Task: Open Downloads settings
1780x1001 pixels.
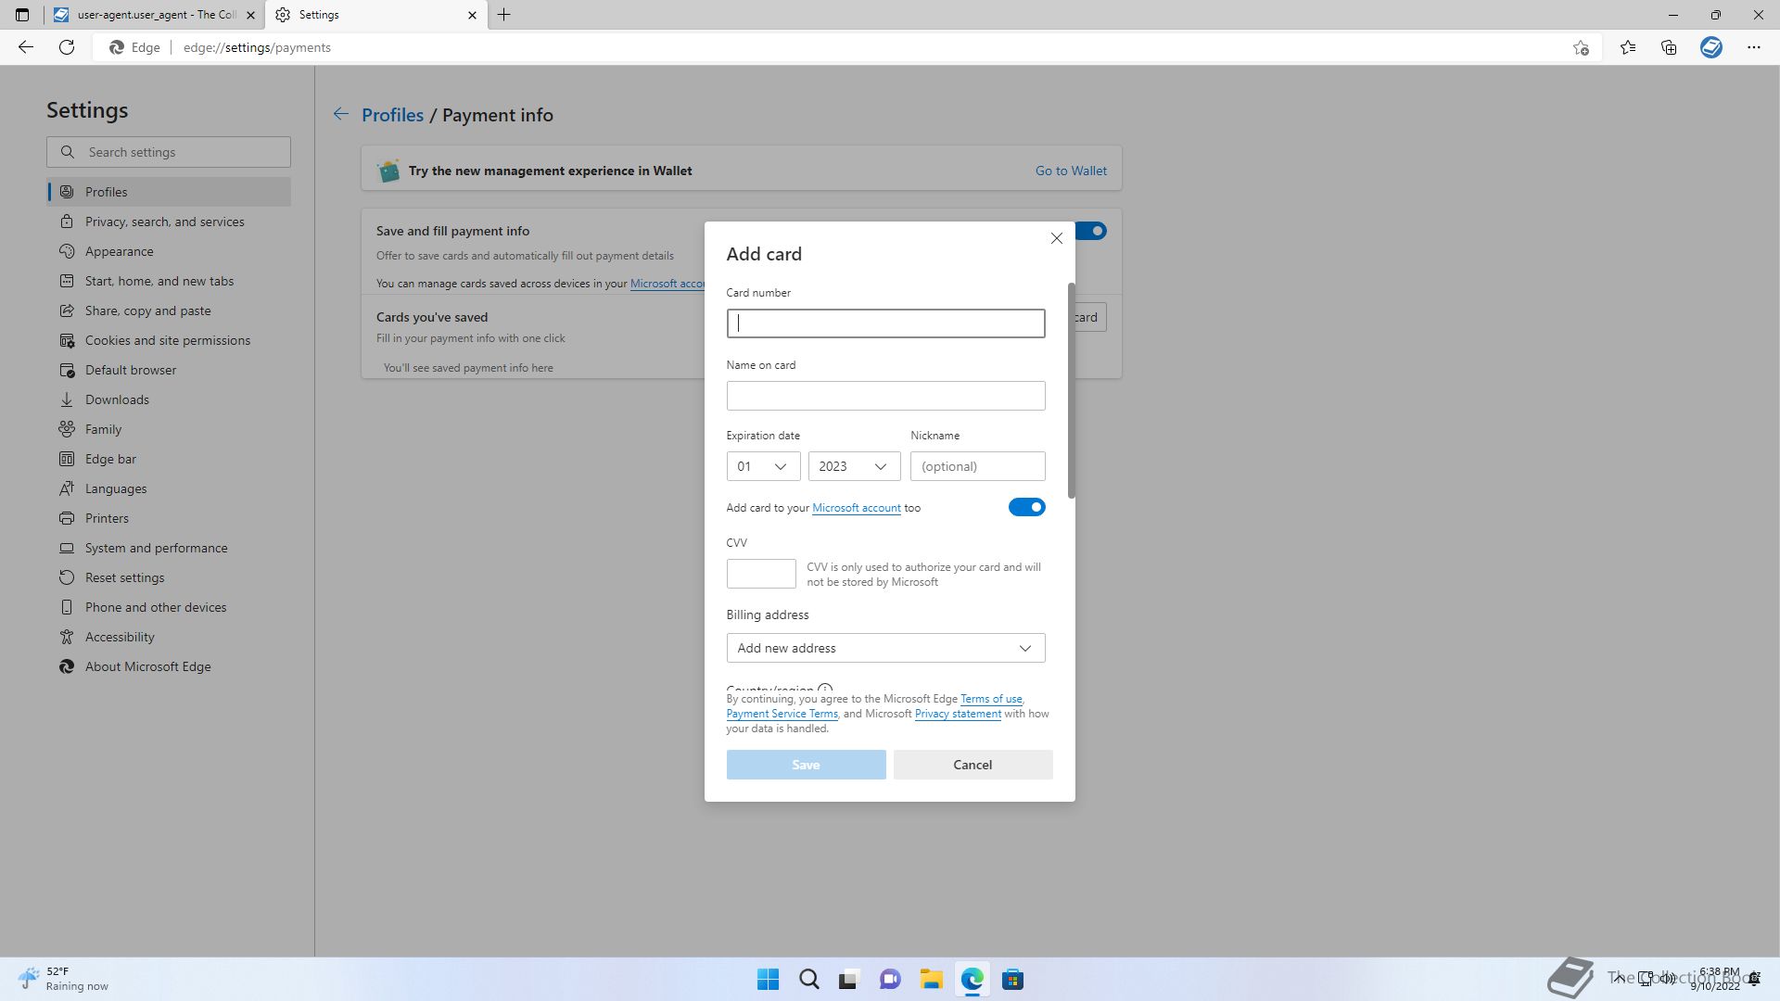Action: pos(169,399)
